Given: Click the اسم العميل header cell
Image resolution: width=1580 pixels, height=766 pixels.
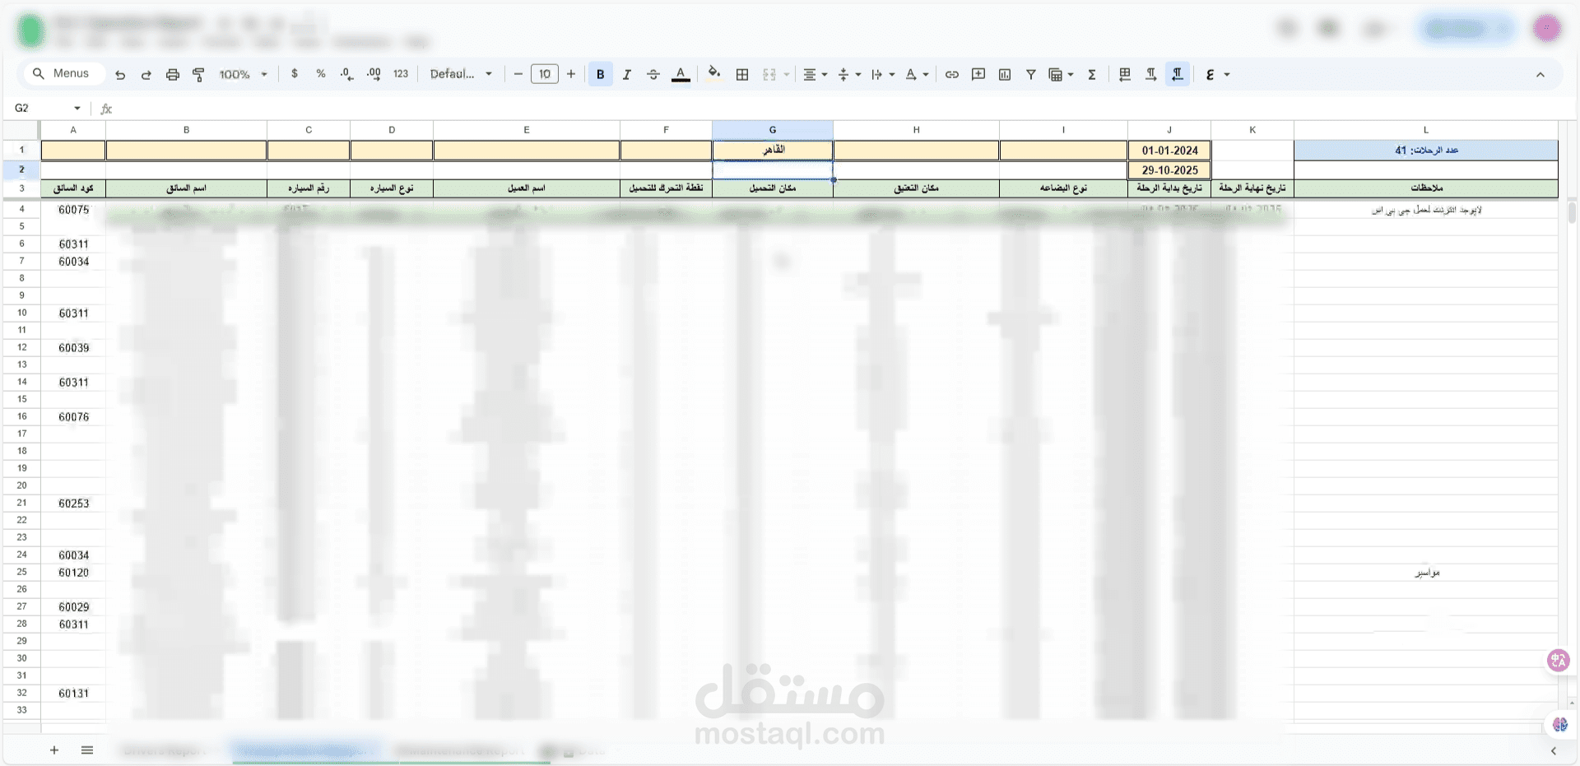Looking at the screenshot, I should point(527,188).
